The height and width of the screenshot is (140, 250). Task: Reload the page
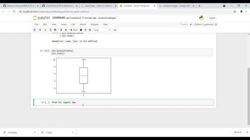coord(14,12)
